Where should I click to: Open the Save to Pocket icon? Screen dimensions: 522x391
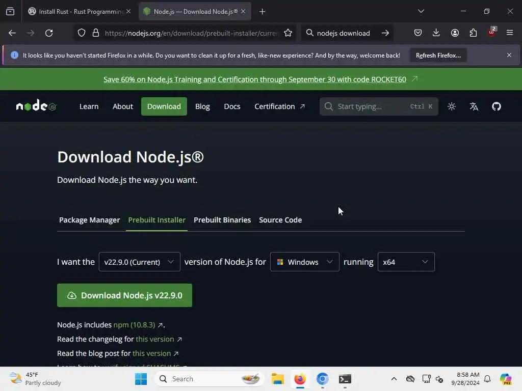point(418,33)
